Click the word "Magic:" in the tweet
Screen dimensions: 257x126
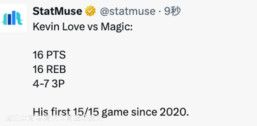[x=116, y=27]
